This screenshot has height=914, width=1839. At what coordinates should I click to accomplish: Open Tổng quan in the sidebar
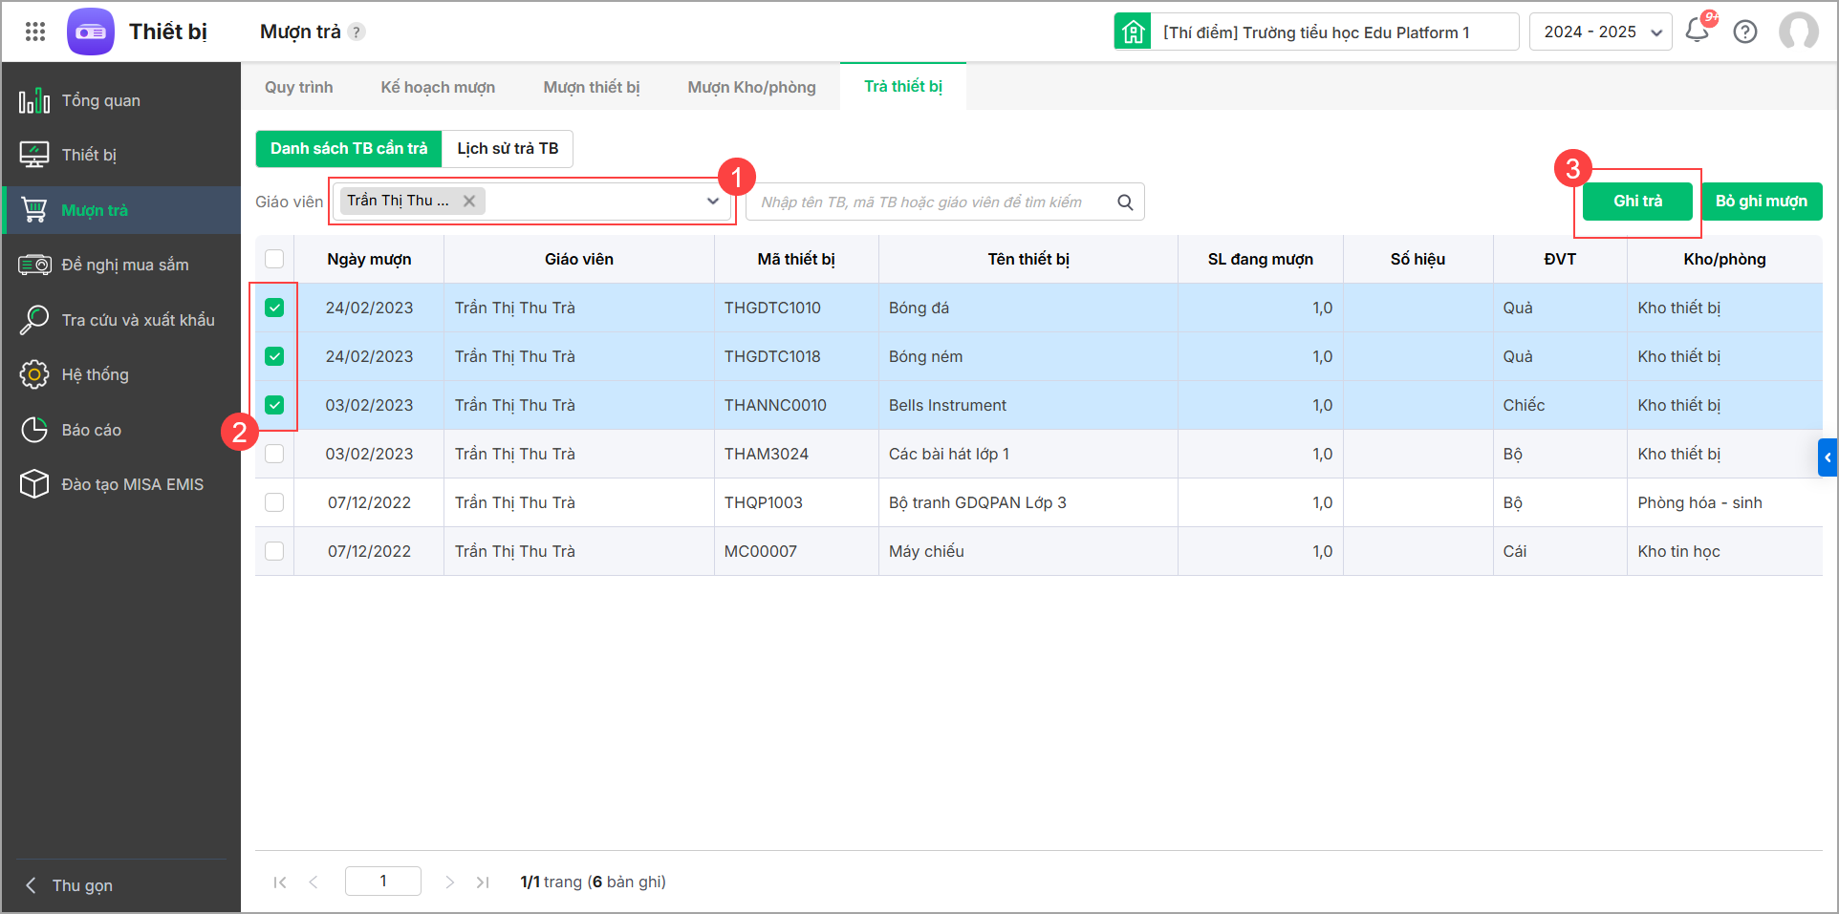121,100
